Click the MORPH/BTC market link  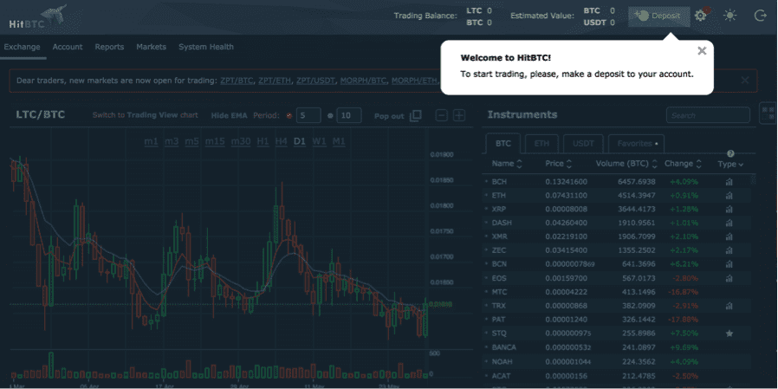pos(364,81)
